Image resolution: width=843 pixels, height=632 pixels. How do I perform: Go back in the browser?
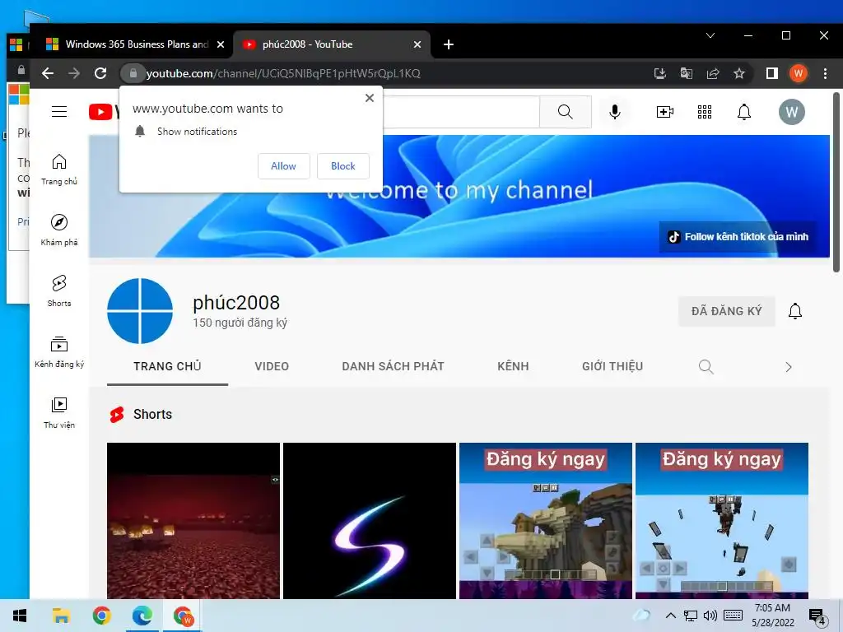[48, 73]
